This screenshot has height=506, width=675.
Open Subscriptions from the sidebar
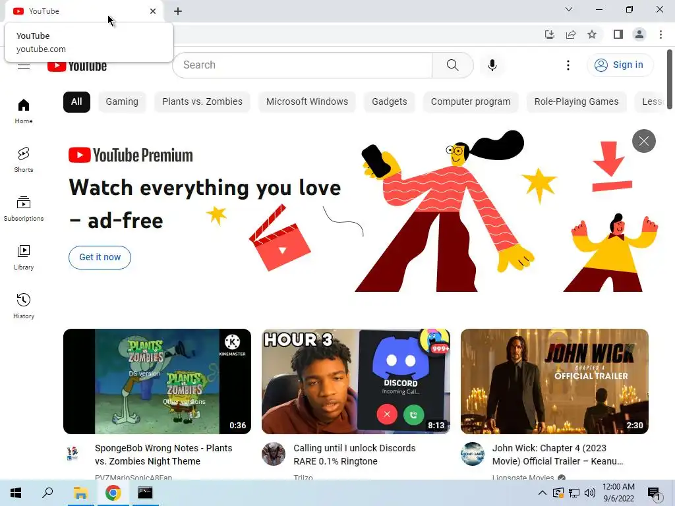tap(24, 209)
